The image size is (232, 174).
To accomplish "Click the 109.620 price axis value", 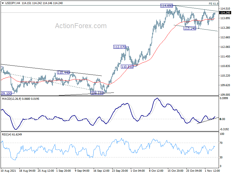I will coord(225,85).
